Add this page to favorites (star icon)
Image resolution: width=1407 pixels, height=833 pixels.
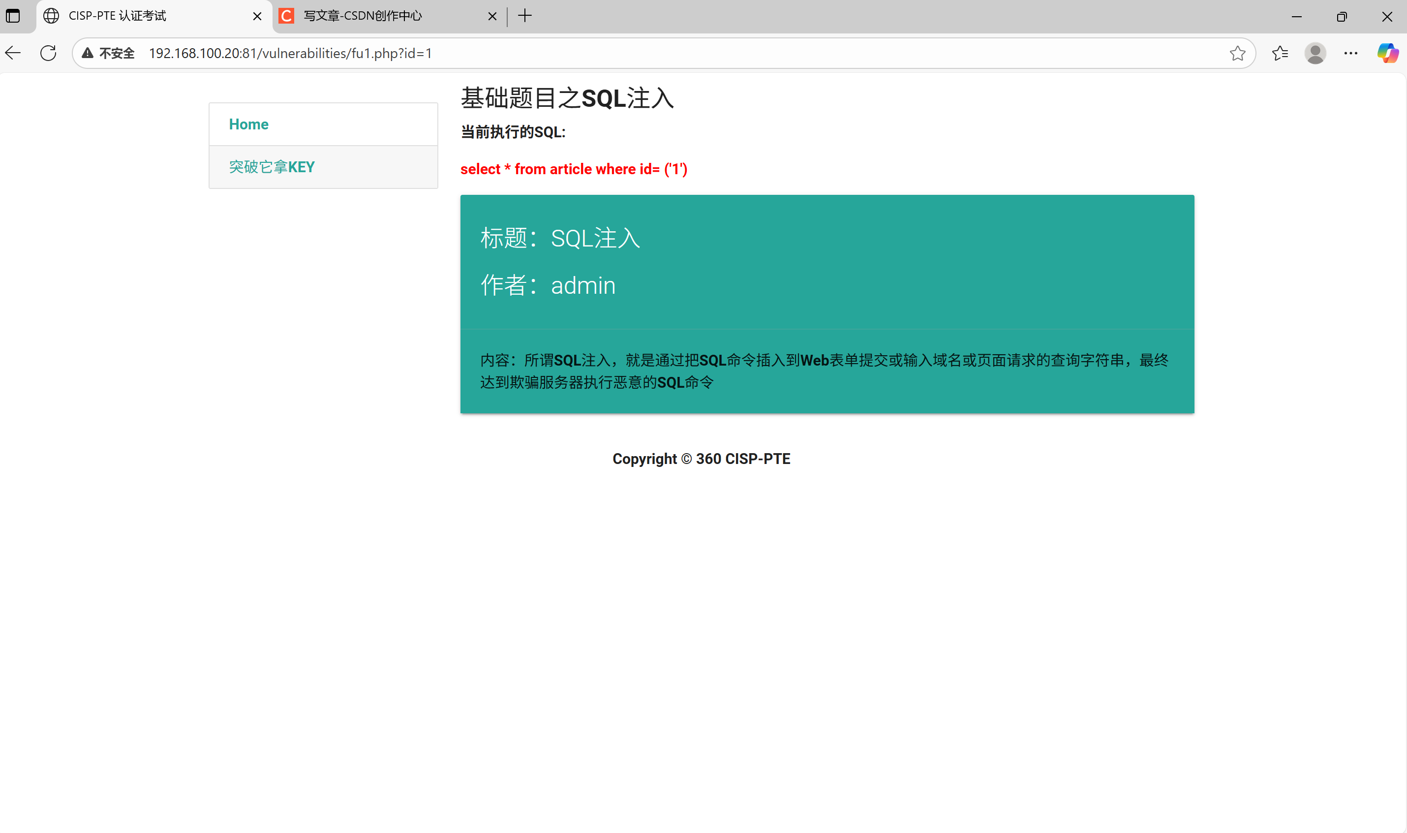click(x=1237, y=53)
